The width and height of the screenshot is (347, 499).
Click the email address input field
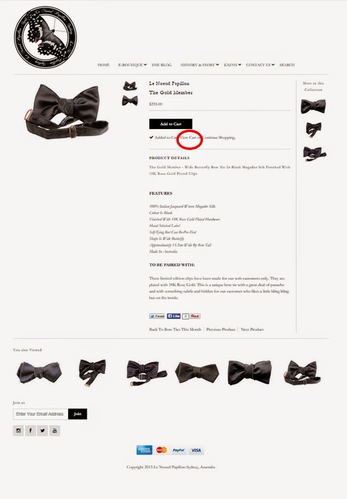[40, 414]
